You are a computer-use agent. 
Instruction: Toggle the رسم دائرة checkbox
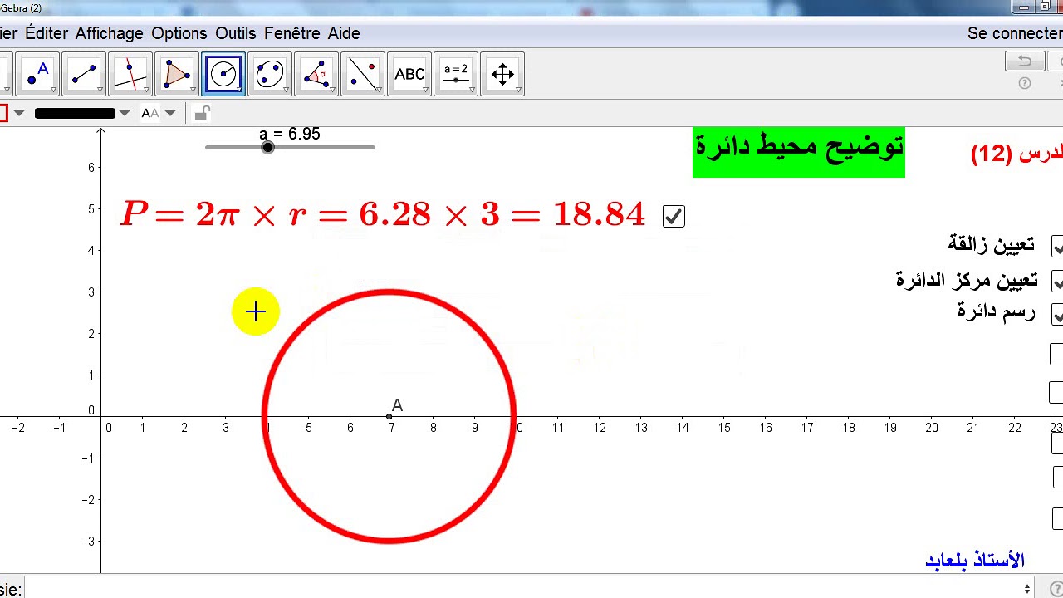(x=1057, y=314)
